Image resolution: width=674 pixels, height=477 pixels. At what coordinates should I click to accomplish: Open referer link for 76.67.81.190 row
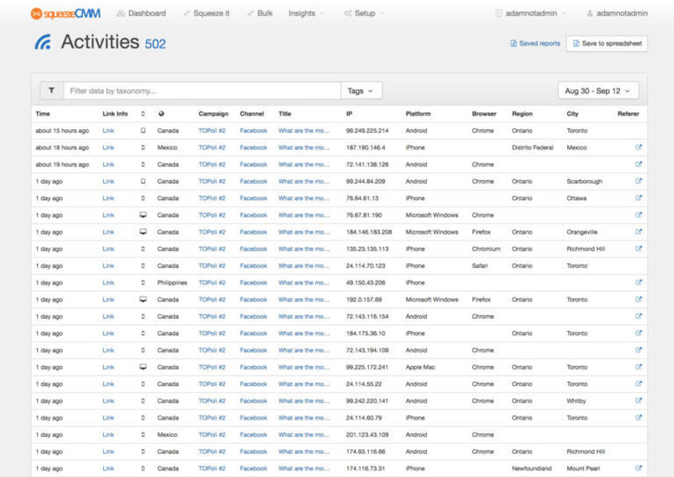click(638, 215)
